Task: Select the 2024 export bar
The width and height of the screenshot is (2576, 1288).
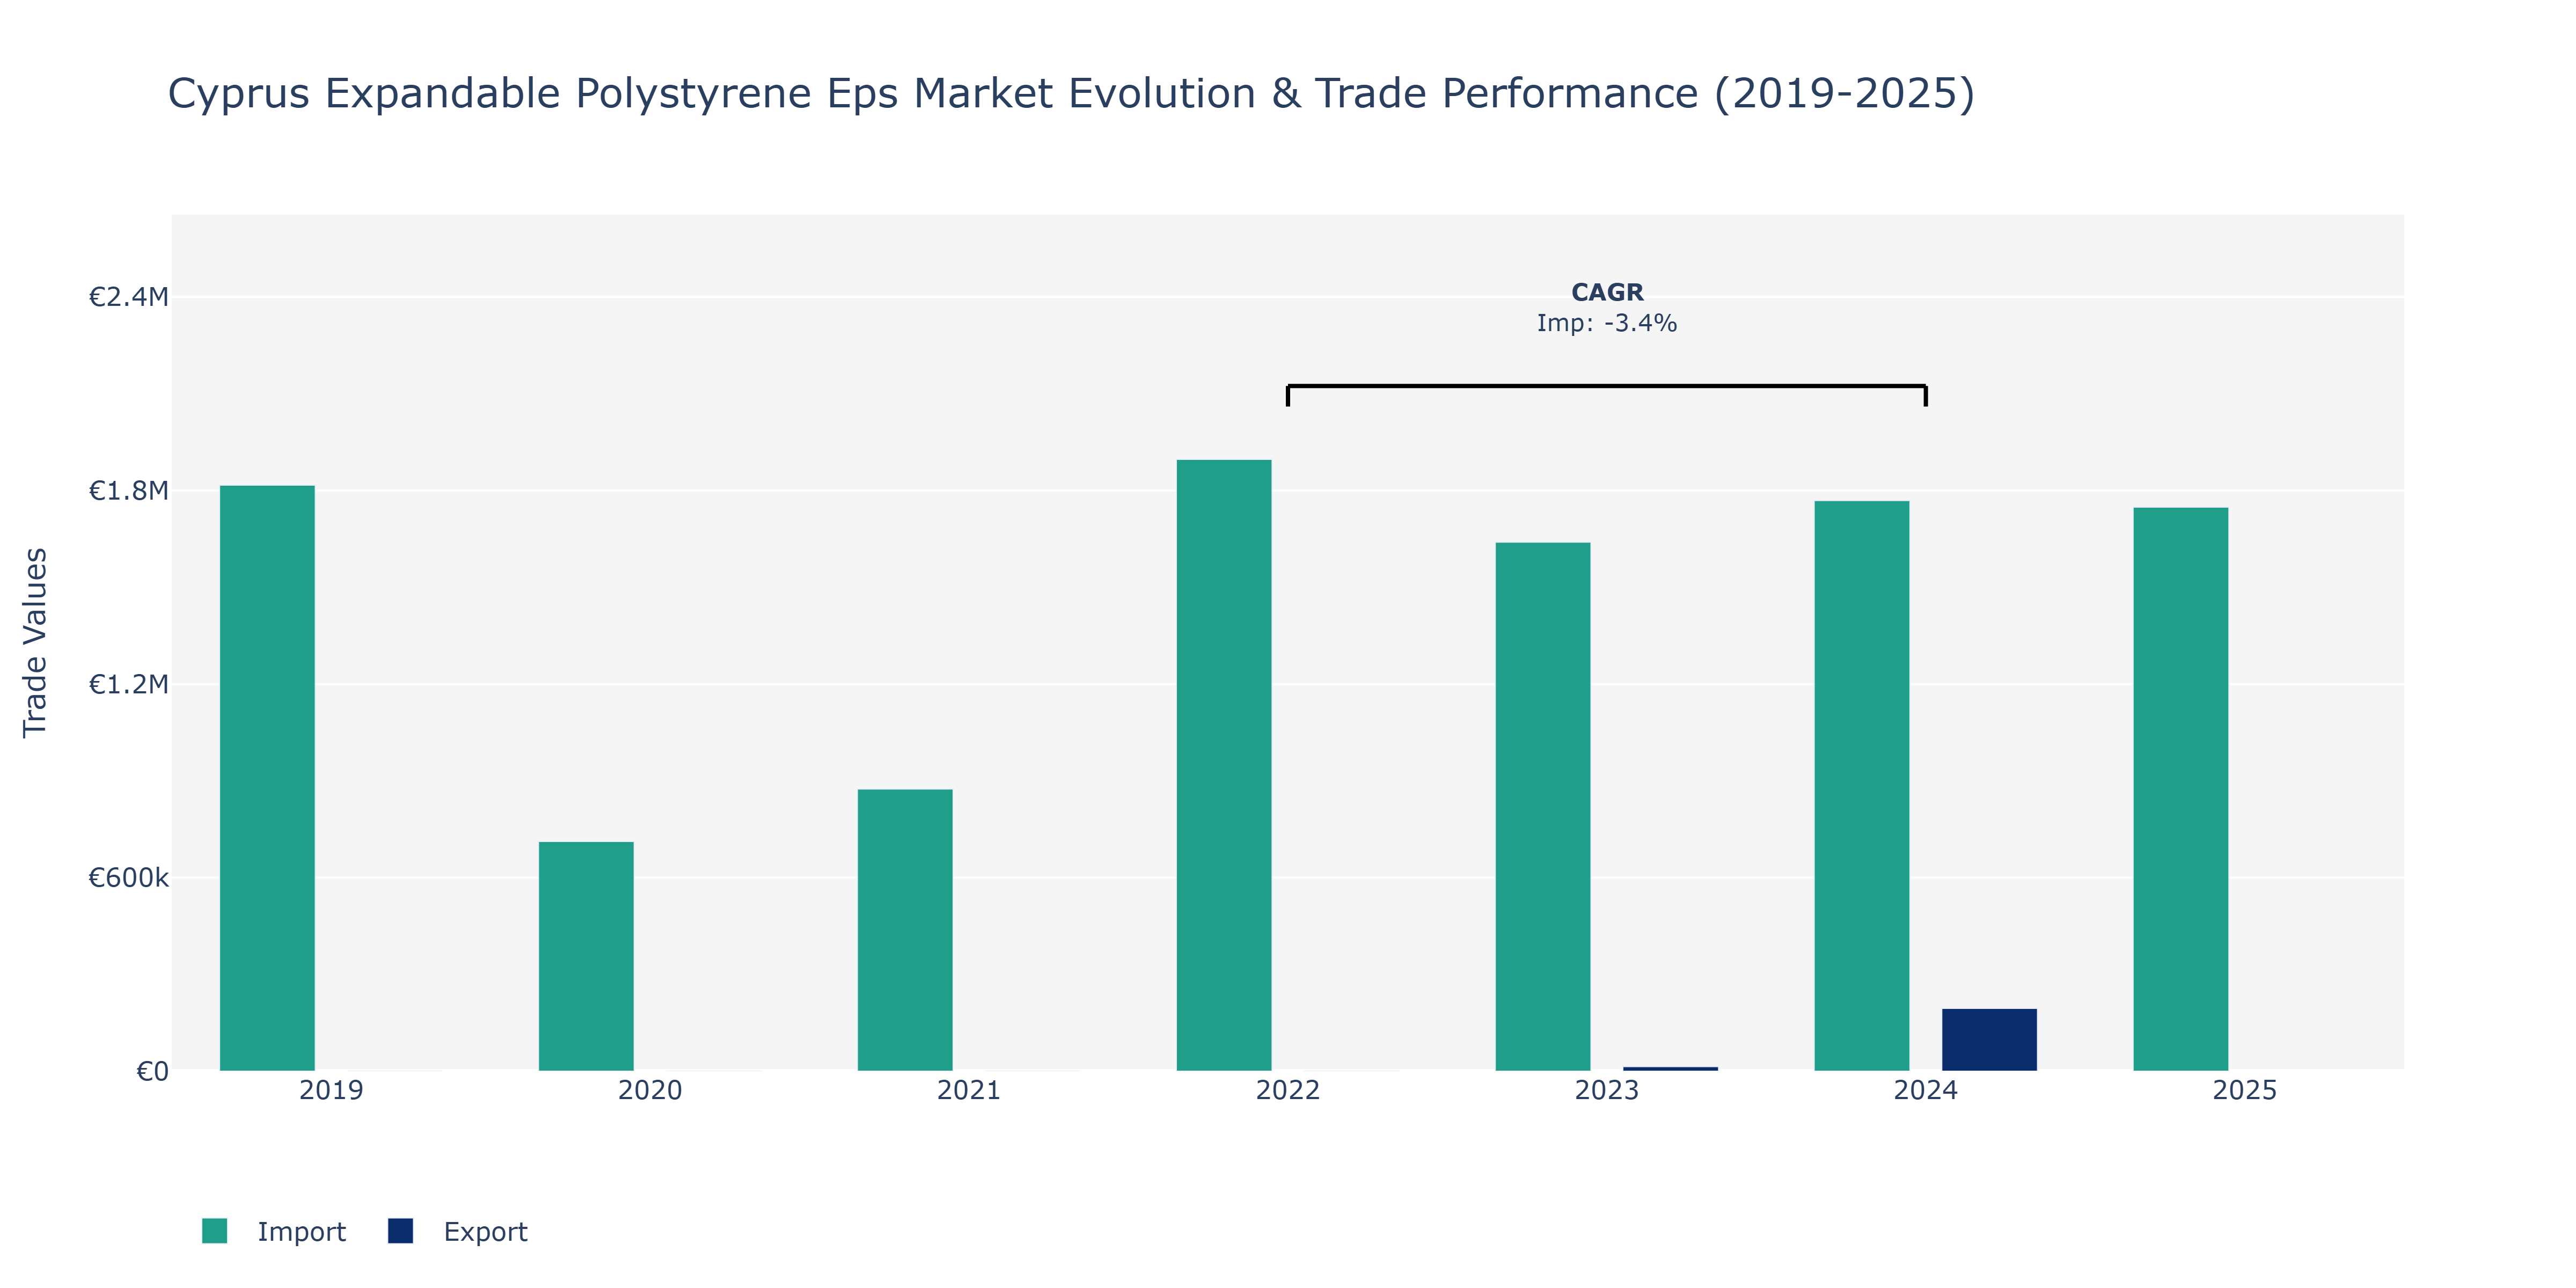Action: coord(1989,1040)
